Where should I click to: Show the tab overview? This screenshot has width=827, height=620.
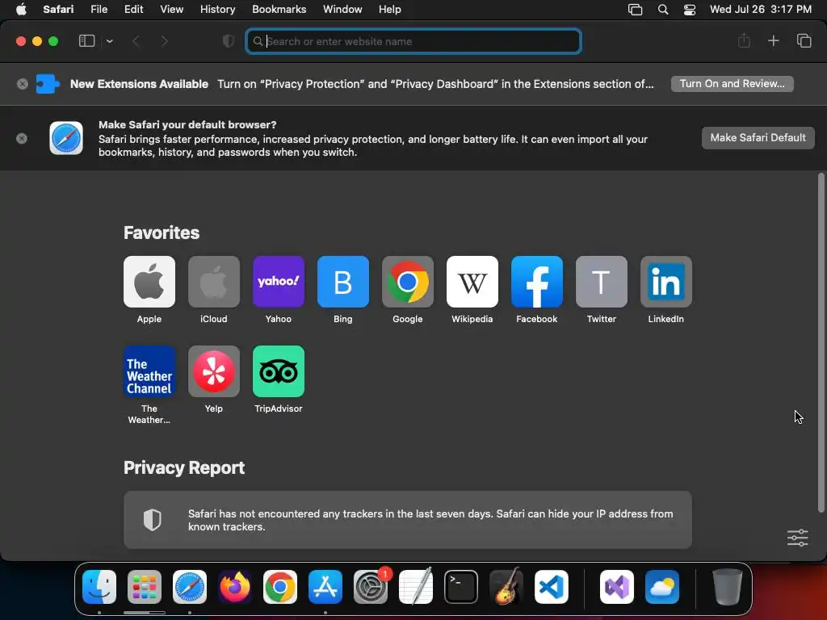click(x=804, y=40)
